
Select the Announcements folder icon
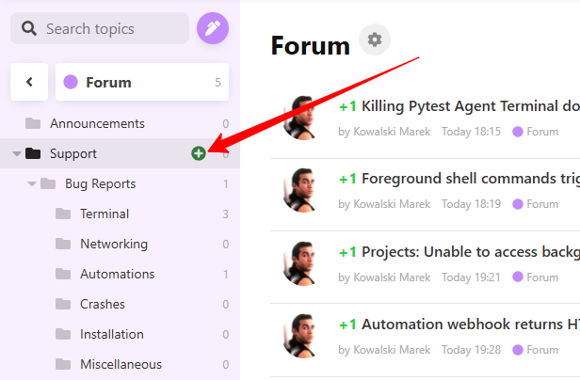tap(33, 123)
